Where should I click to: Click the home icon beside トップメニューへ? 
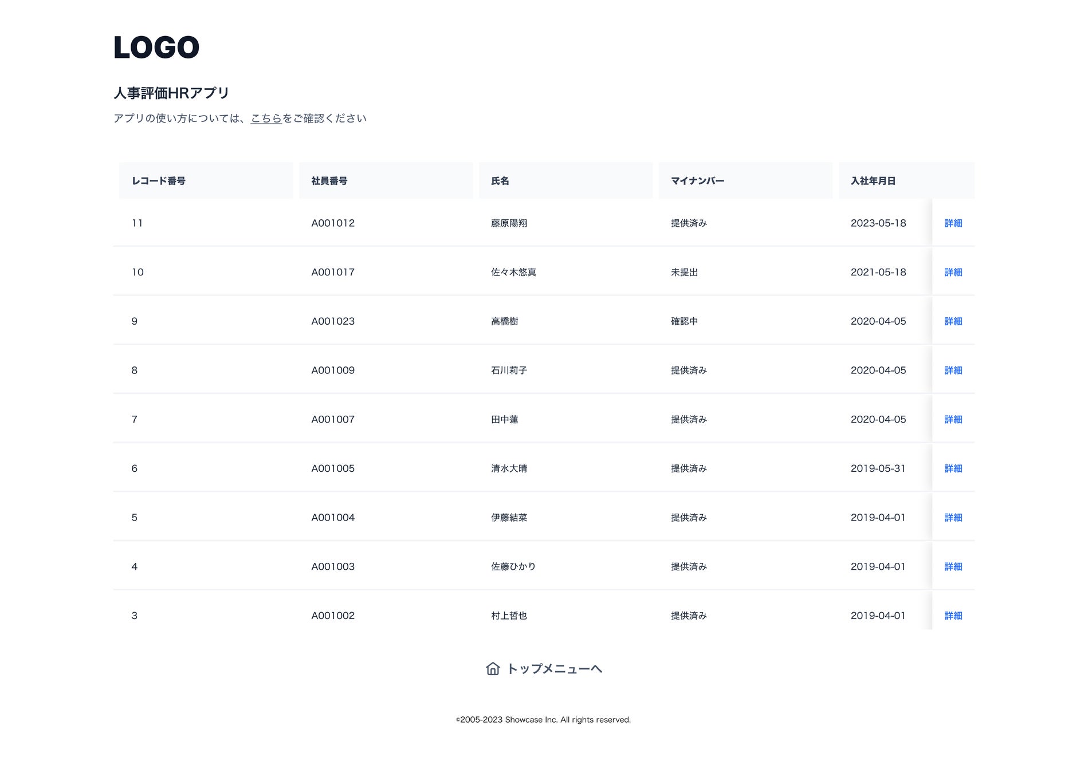pyautogui.click(x=493, y=669)
